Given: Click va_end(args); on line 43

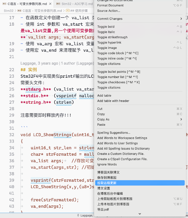Looking at the screenshot, I should pos(47,206).
